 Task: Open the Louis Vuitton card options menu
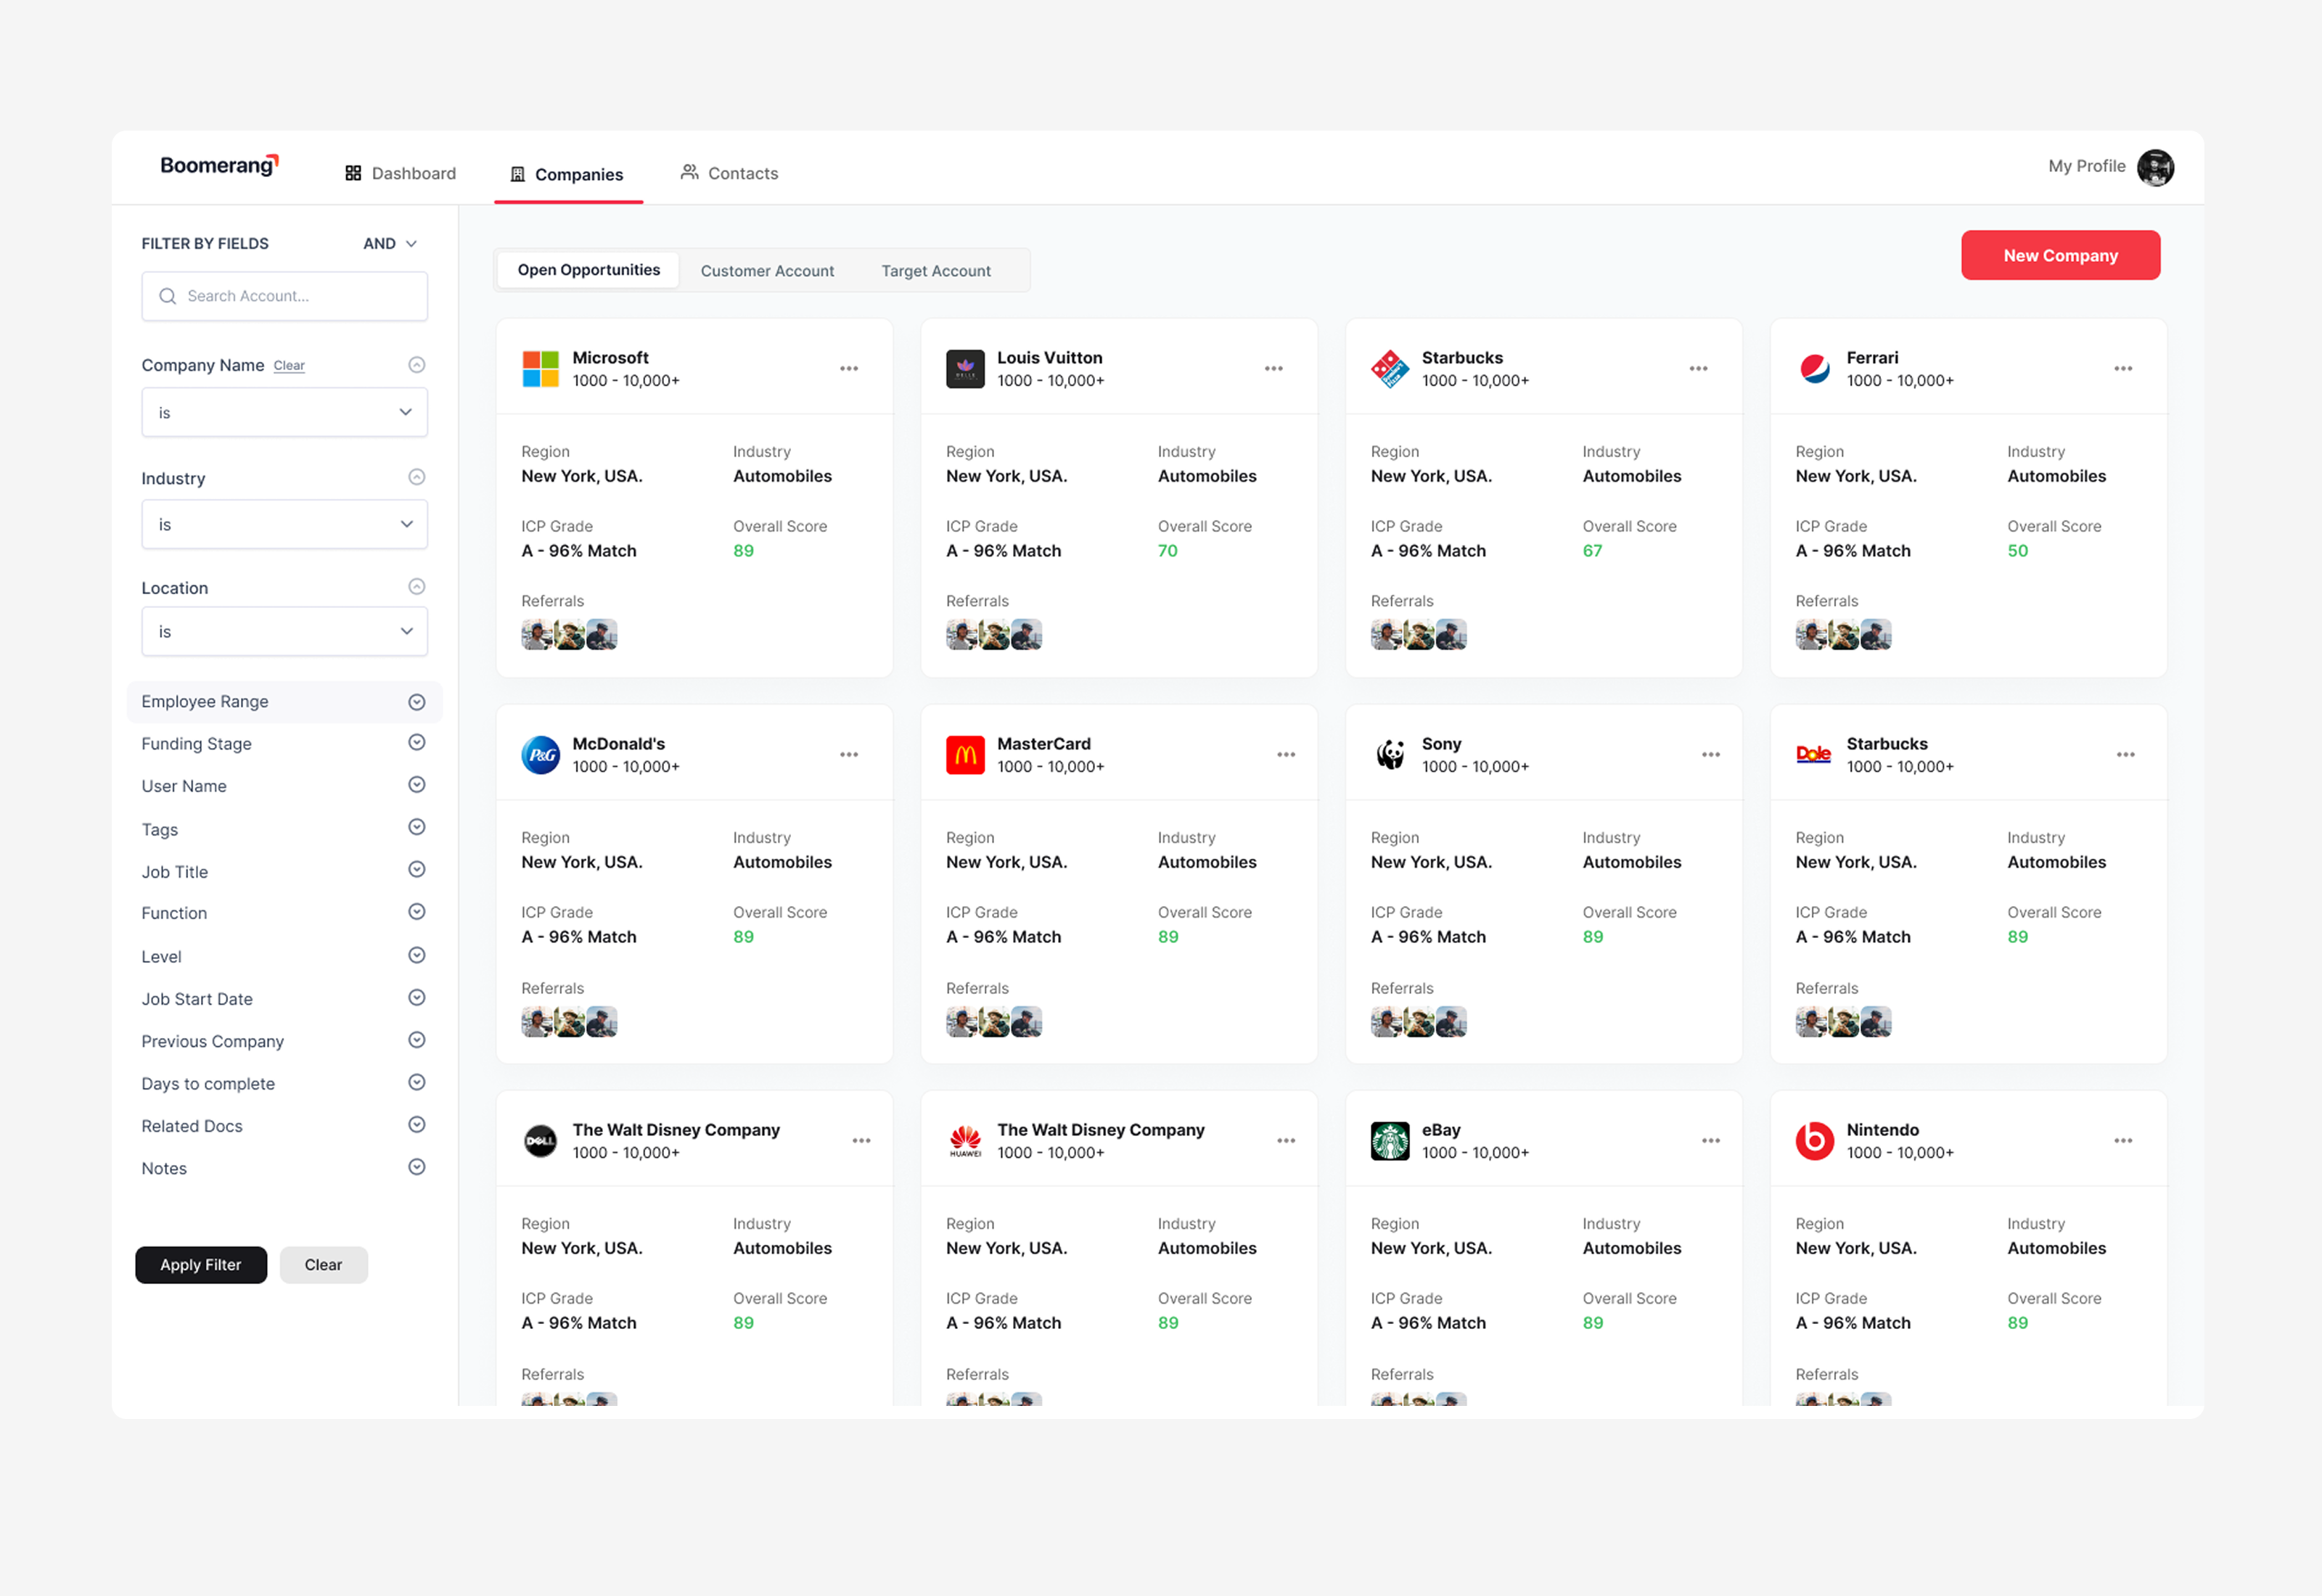(x=1273, y=369)
